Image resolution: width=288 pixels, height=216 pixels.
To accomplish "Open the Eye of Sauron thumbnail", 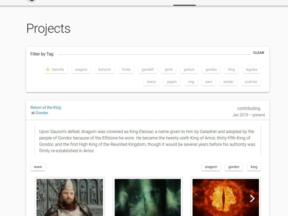I will (x=226, y=197).
